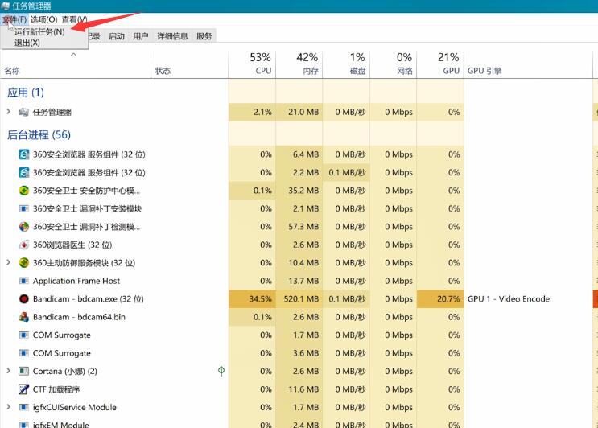Viewport: 598px width, 428px height.
Task: Click the Cortana process icon
Action: [x=23, y=371]
